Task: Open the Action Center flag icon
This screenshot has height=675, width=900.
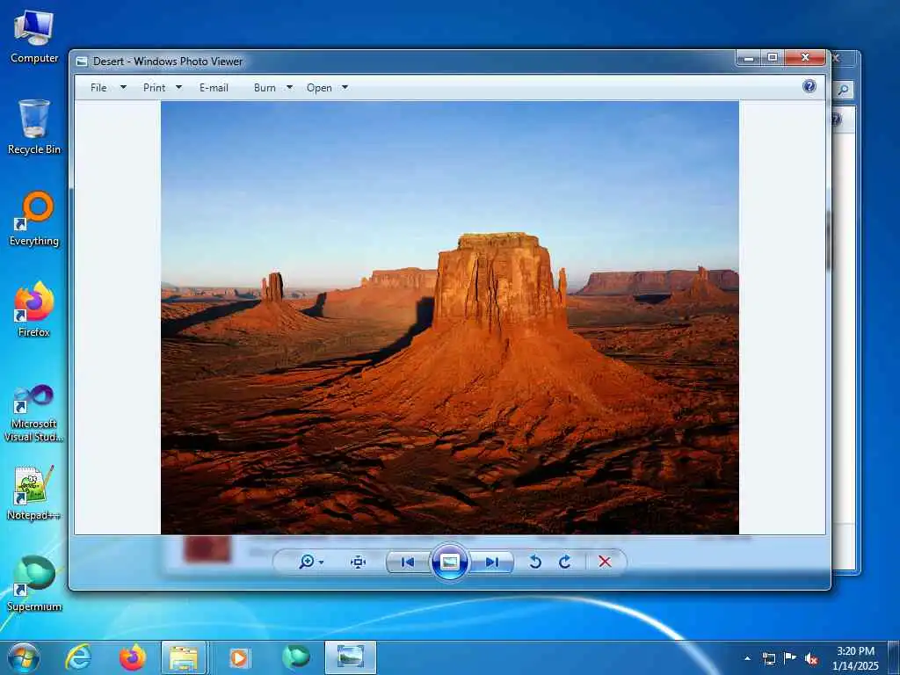Action: [x=790, y=658]
